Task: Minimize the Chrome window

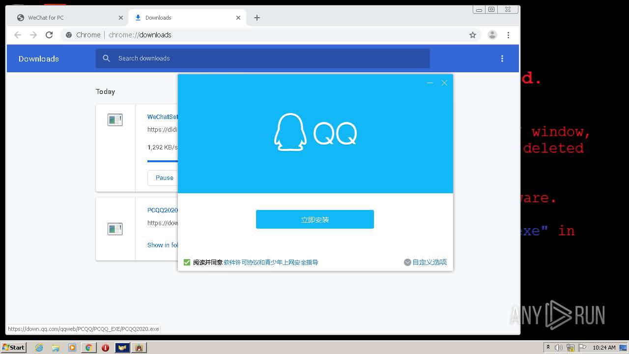Action: pyautogui.click(x=479, y=9)
